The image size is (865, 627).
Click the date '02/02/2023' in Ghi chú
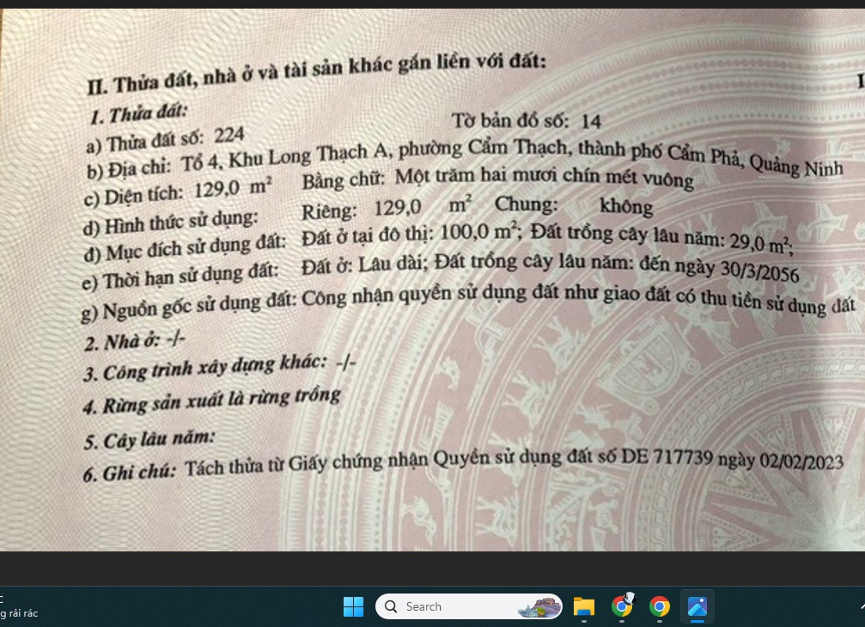(x=801, y=461)
